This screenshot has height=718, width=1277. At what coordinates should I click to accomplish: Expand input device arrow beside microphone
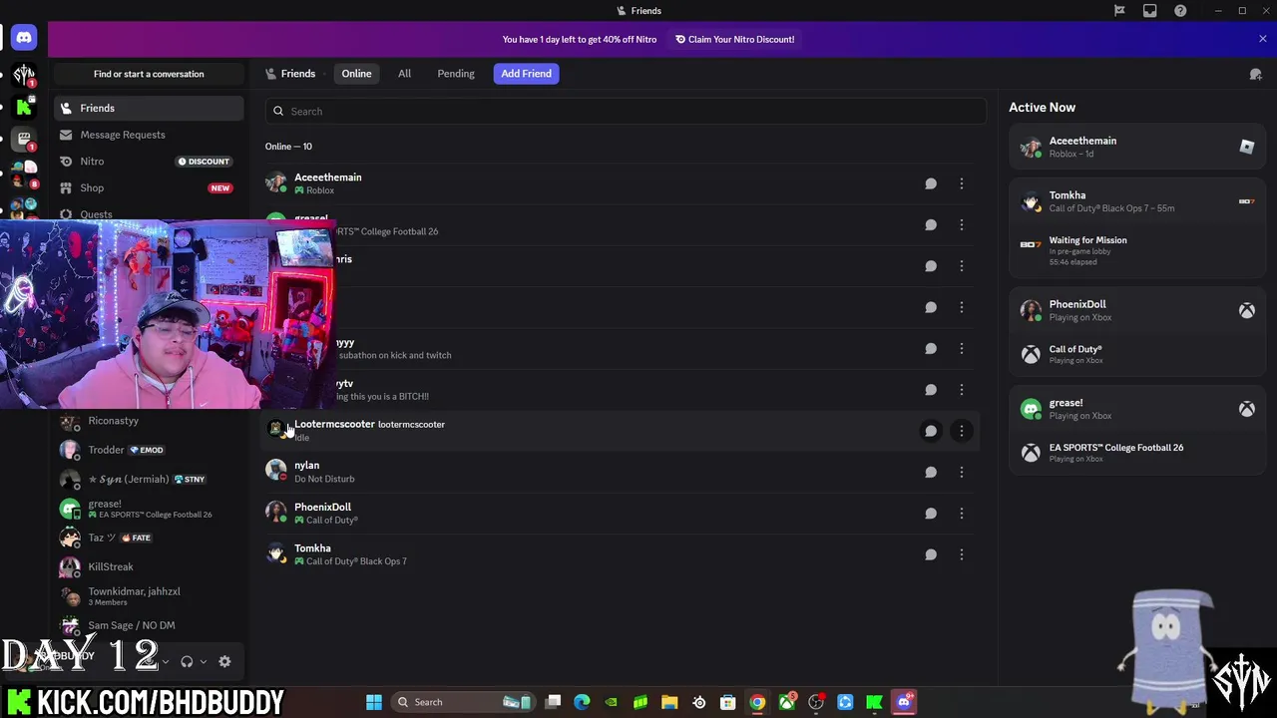pos(166,661)
